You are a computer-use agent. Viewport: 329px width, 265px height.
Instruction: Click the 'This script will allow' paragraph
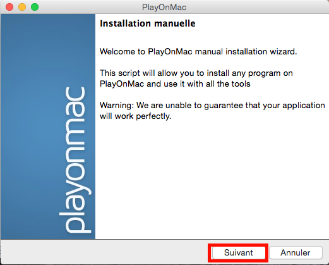[x=196, y=78]
